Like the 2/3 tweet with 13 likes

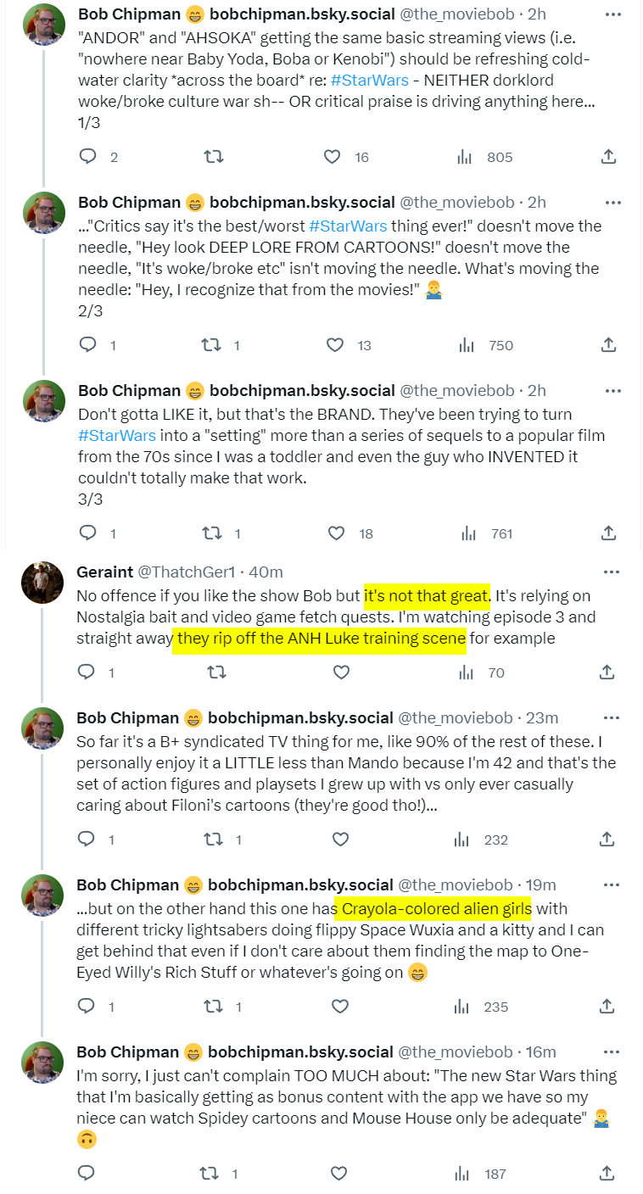coord(335,345)
